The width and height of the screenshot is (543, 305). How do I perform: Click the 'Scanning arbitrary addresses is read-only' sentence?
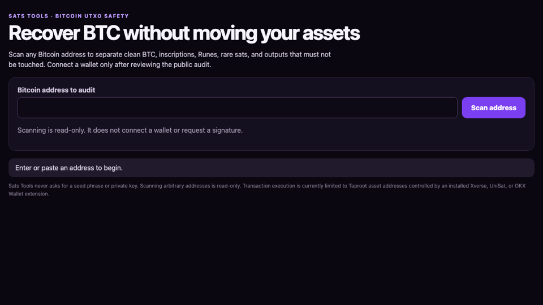(190, 186)
